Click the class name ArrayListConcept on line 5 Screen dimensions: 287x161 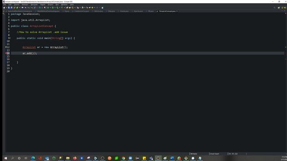[x=41, y=26]
